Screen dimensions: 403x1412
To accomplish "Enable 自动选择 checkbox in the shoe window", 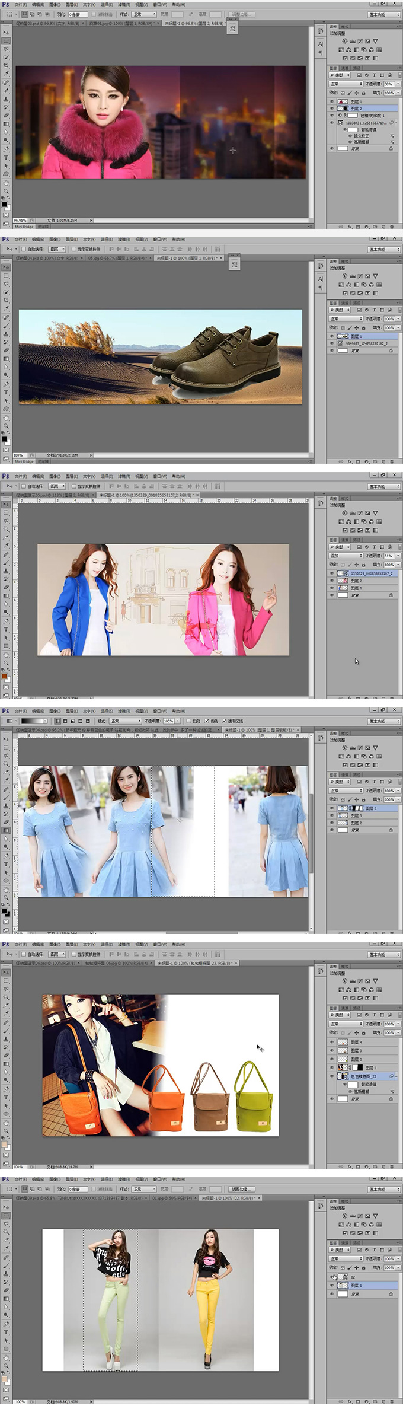I will pos(24,249).
